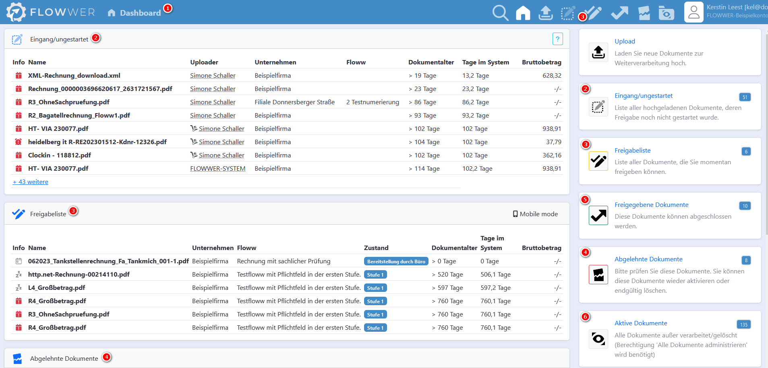The width and height of the screenshot is (768, 368).
Task: Sort table by Bruttobetrag column header
Action: click(x=541, y=62)
